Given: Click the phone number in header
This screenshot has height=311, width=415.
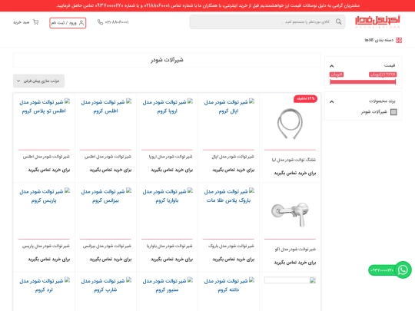Looking at the screenshot, I should tap(117, 22).
